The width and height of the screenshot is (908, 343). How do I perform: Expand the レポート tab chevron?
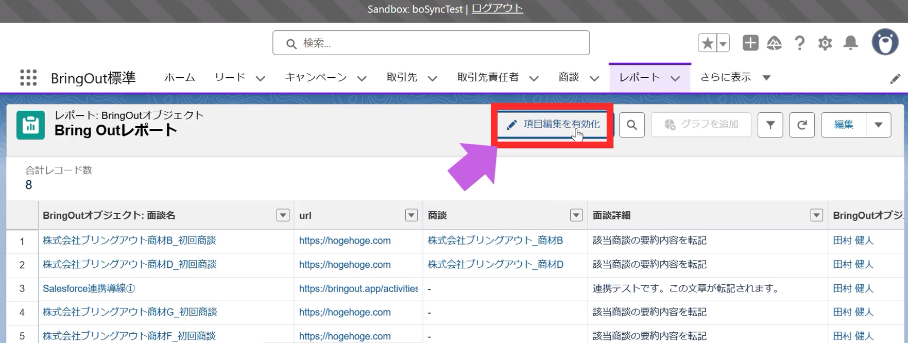(675, 78)
